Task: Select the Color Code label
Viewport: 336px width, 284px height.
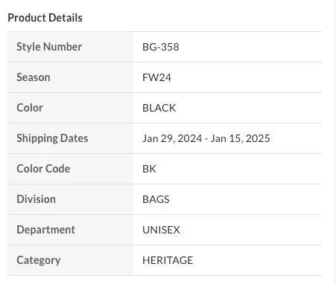Action: pos(43,169)
